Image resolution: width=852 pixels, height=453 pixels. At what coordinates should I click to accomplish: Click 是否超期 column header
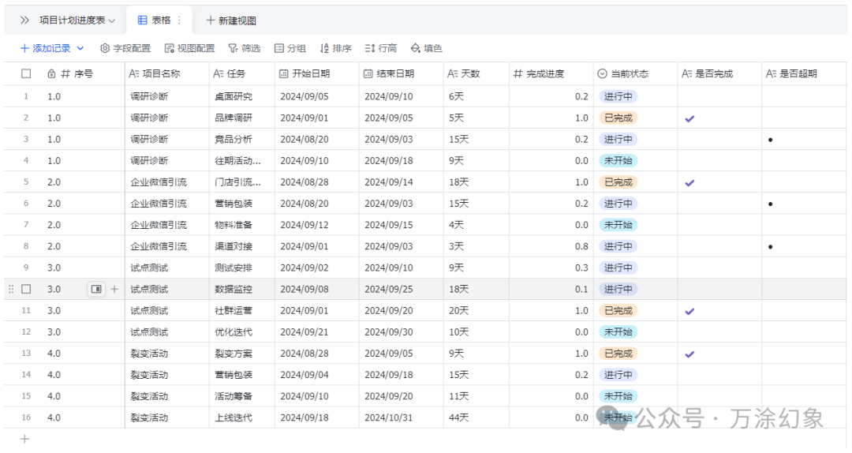[804, 73]
